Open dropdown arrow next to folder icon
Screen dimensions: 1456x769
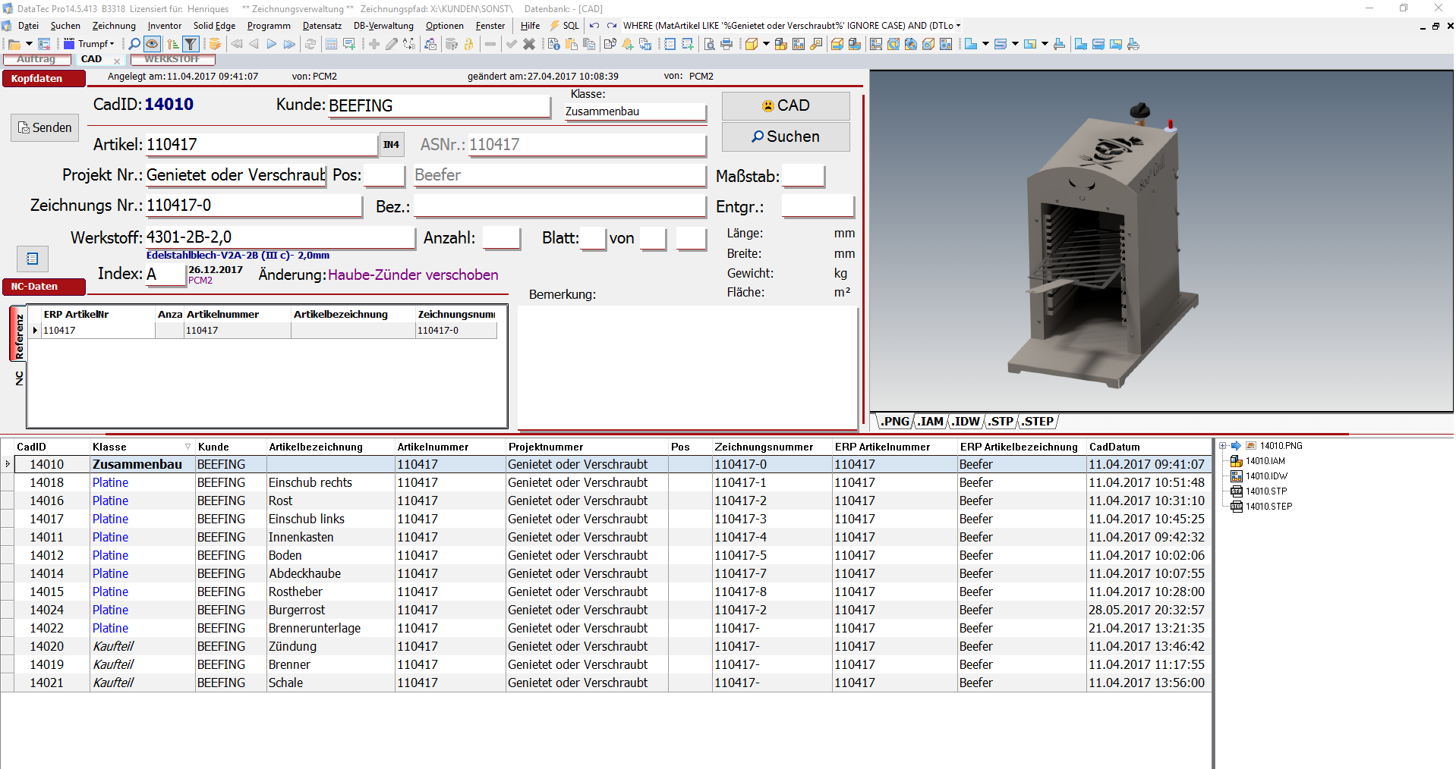click(29, 44)
